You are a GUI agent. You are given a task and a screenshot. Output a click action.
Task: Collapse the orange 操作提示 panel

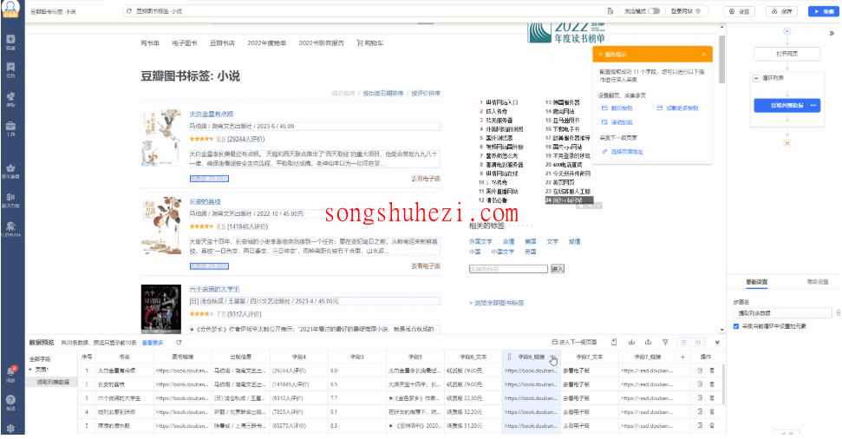[x=703, y=55]
